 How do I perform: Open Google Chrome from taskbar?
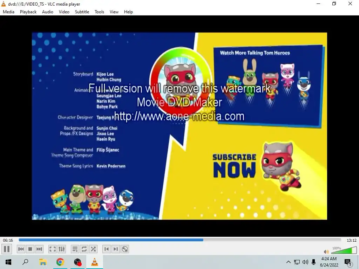(60, 262)
